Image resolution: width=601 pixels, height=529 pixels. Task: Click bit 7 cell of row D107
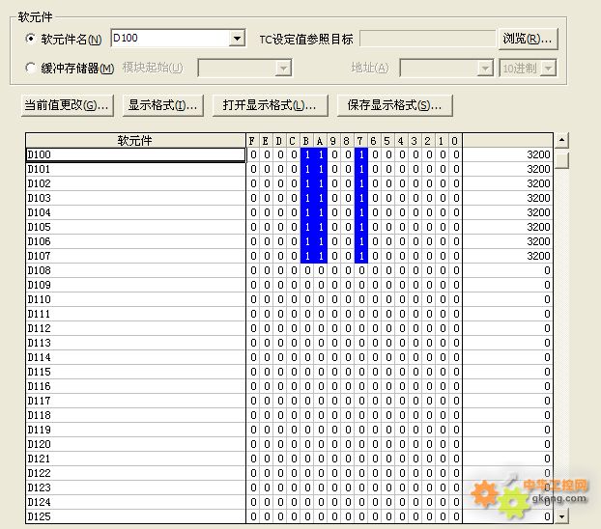point(361,256)
